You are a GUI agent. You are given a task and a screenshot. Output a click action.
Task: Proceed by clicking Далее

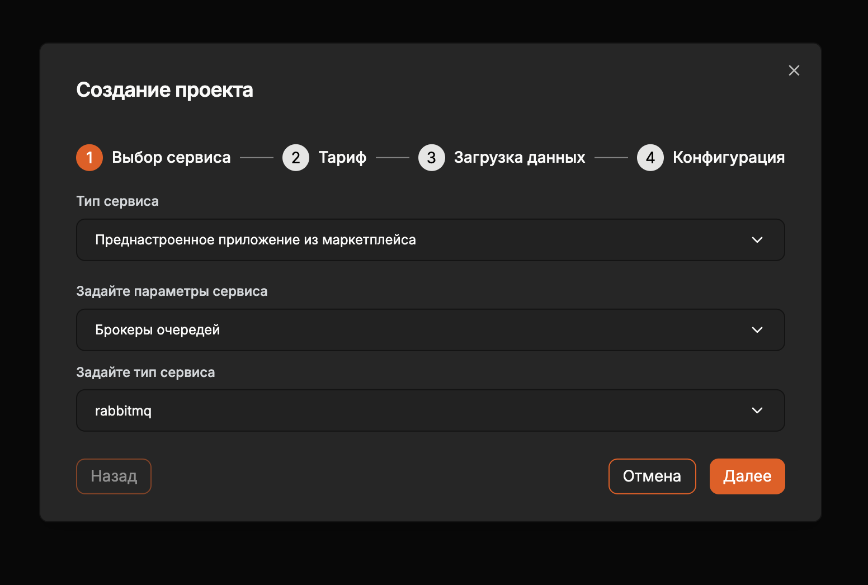pyautogui.click(x=747, y=477)
